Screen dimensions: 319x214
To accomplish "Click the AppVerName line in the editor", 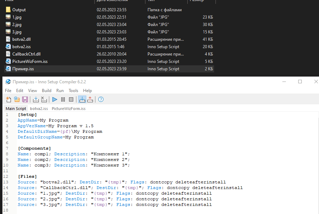I will pyautogui.click(x=56, y=126).
